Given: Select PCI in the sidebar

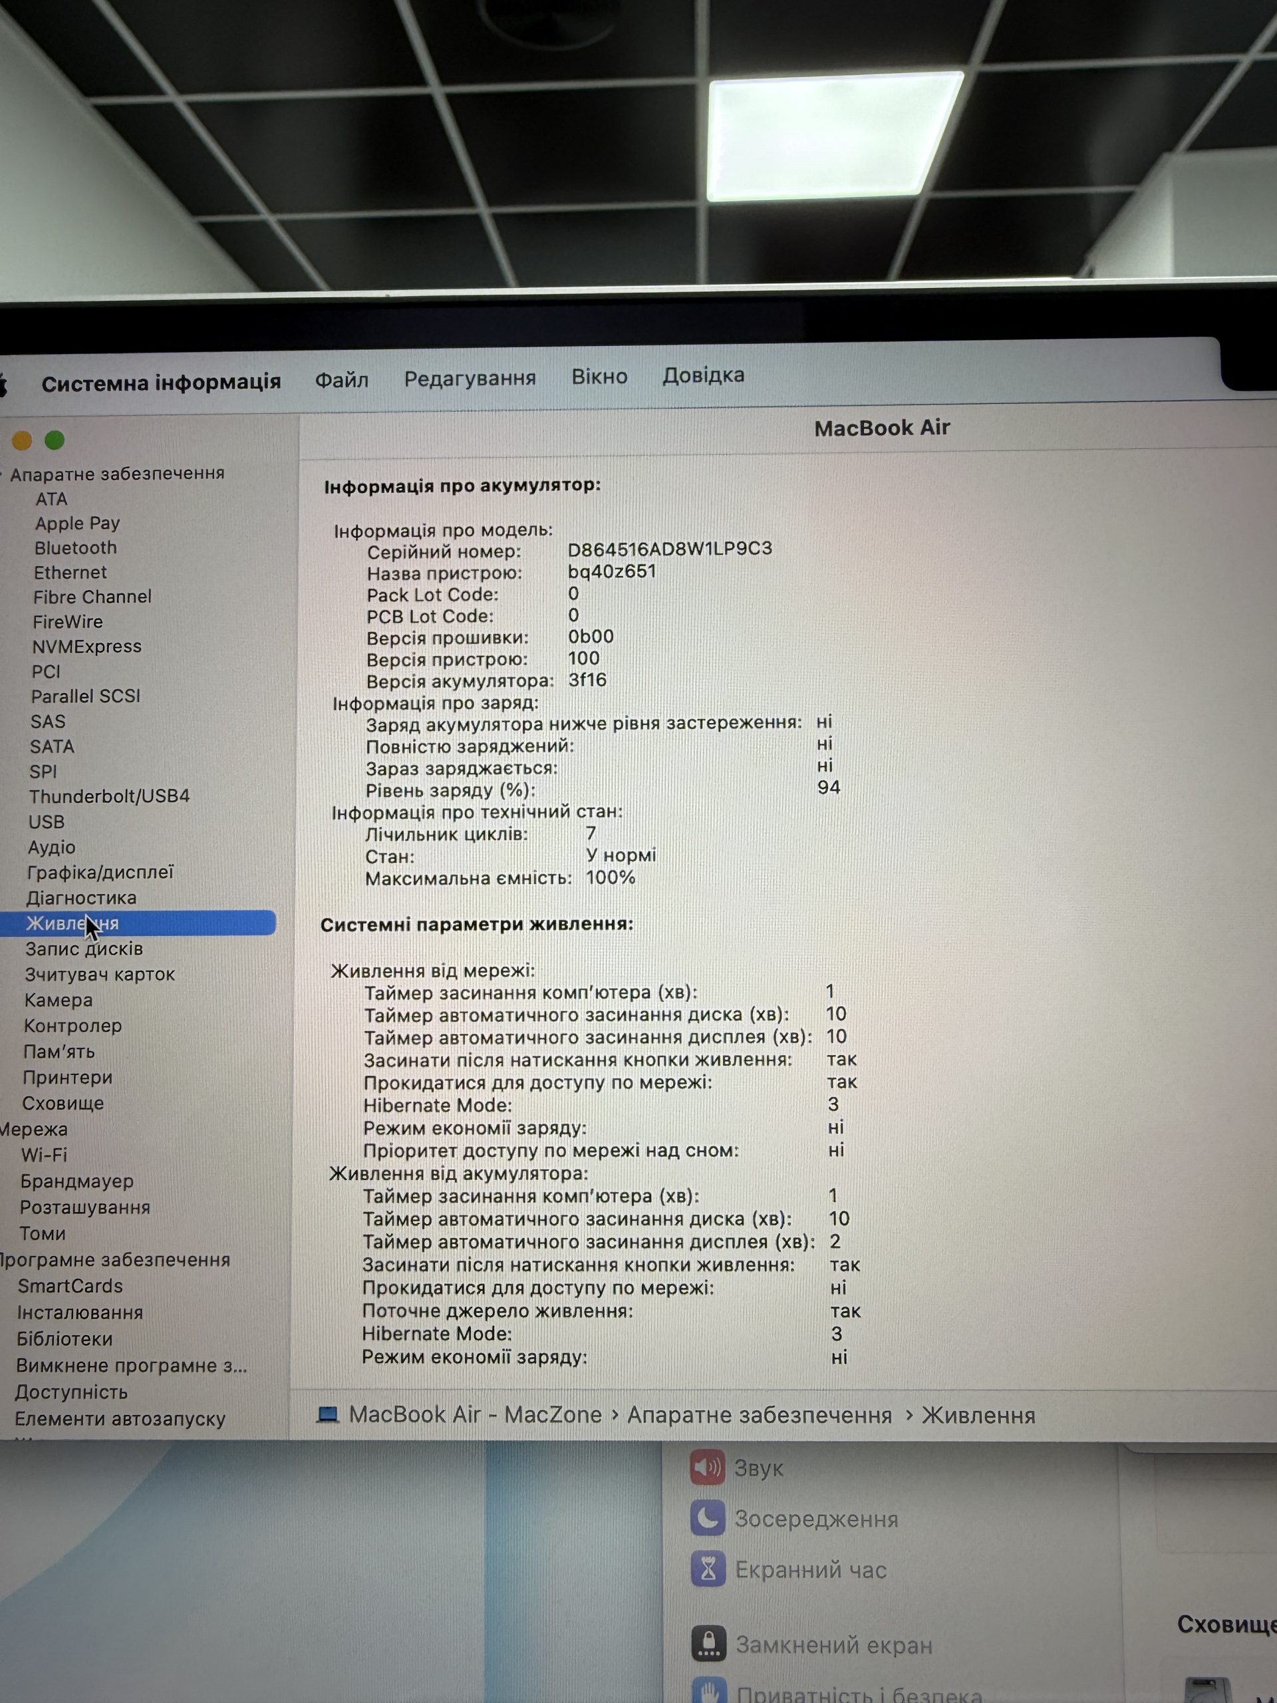Looking at the screenshot, I should pos(46,671).
